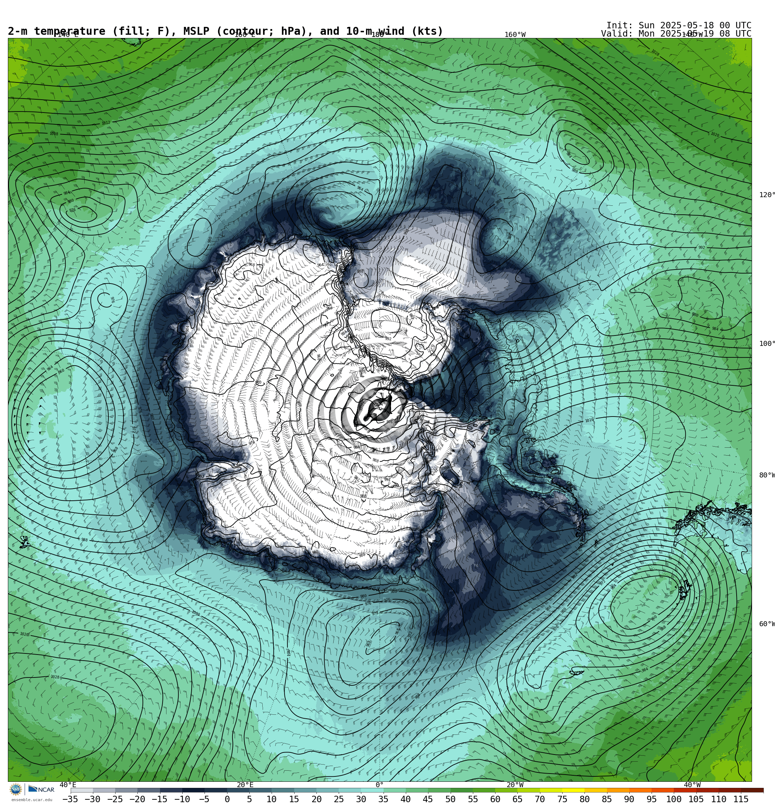Click the map title starting '2-m temperature (fill; F)'
775x804 pixels.
[x=225, y=31]
